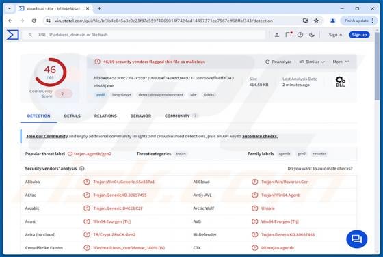
Task: Click the automate checks link
Action: click(260, 136)
